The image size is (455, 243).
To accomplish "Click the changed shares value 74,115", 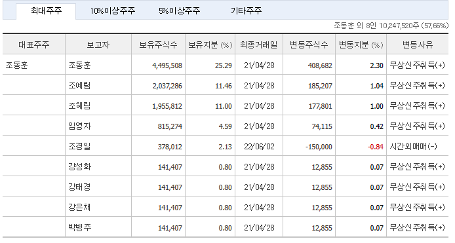I will point(322,126).
